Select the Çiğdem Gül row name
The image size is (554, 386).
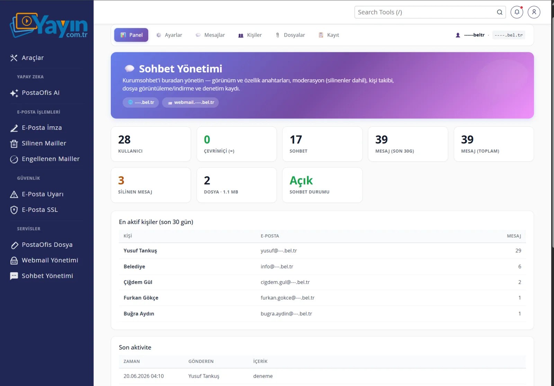[x=138, y=282]
